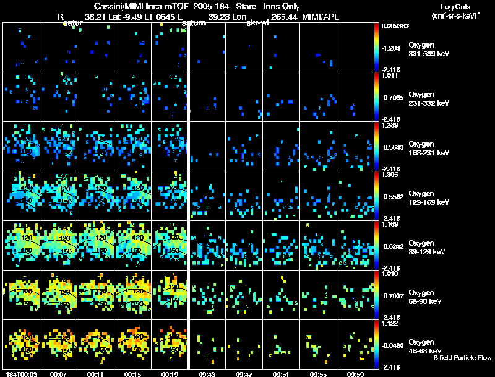Click the '00:19' time label
Viewport: 495px width, 377px height.
coord(170,374)
